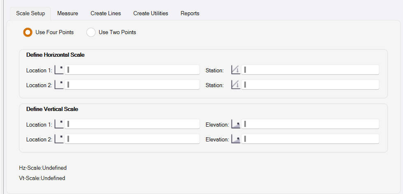Switch to the Measure tab
403x194 pixels.
tap(67, 13)
